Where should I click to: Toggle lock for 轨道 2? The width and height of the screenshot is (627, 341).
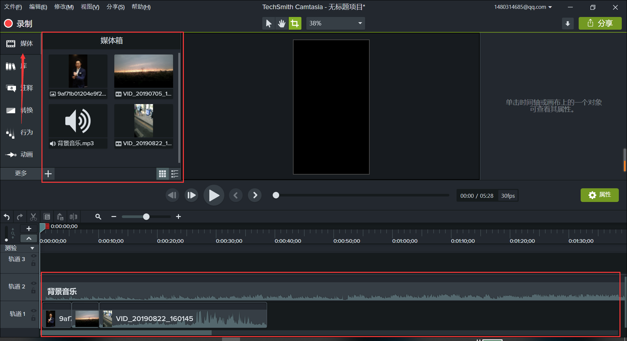tap(33, 290)
